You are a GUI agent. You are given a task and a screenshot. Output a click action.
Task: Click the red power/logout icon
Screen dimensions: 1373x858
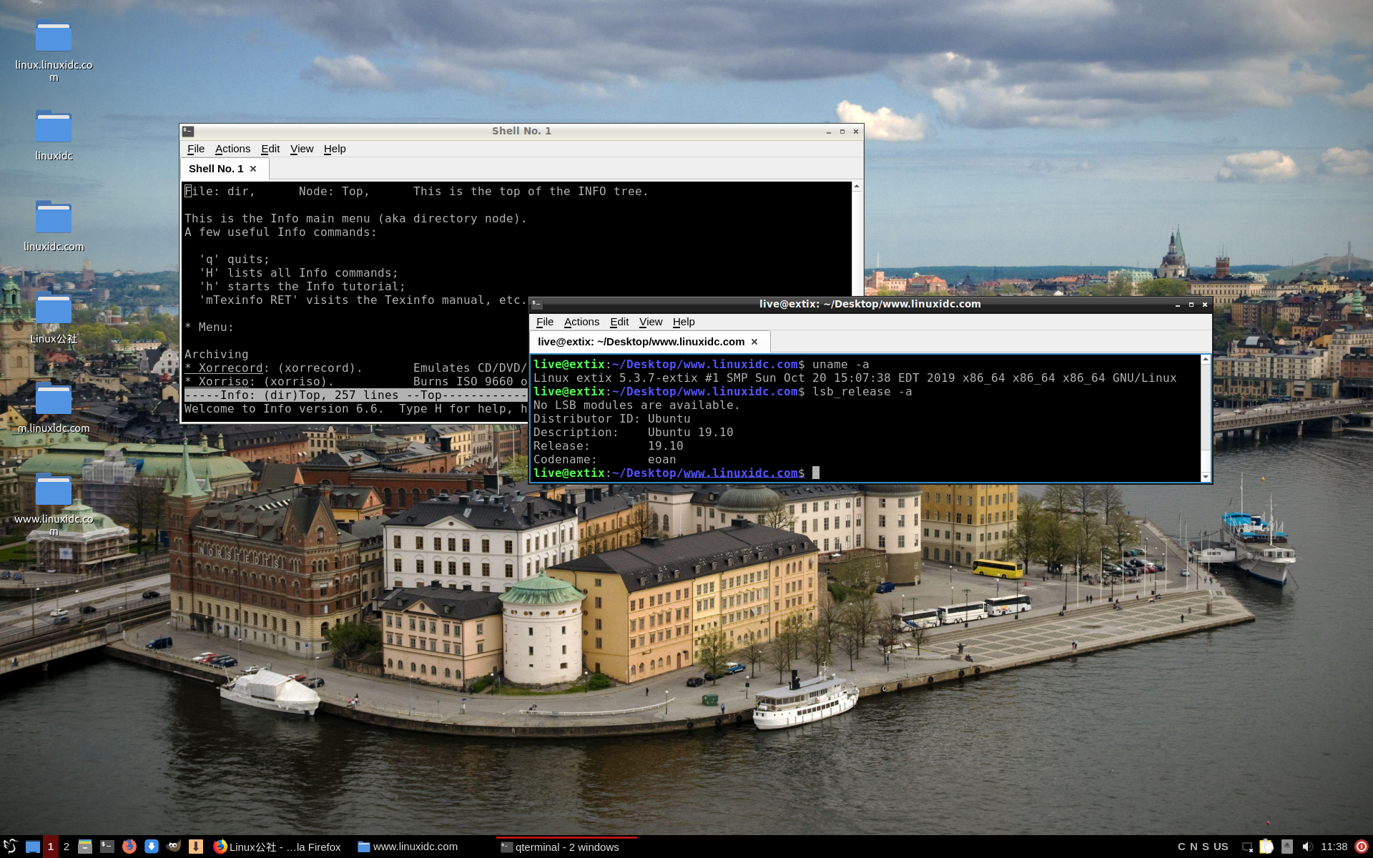1362,847
